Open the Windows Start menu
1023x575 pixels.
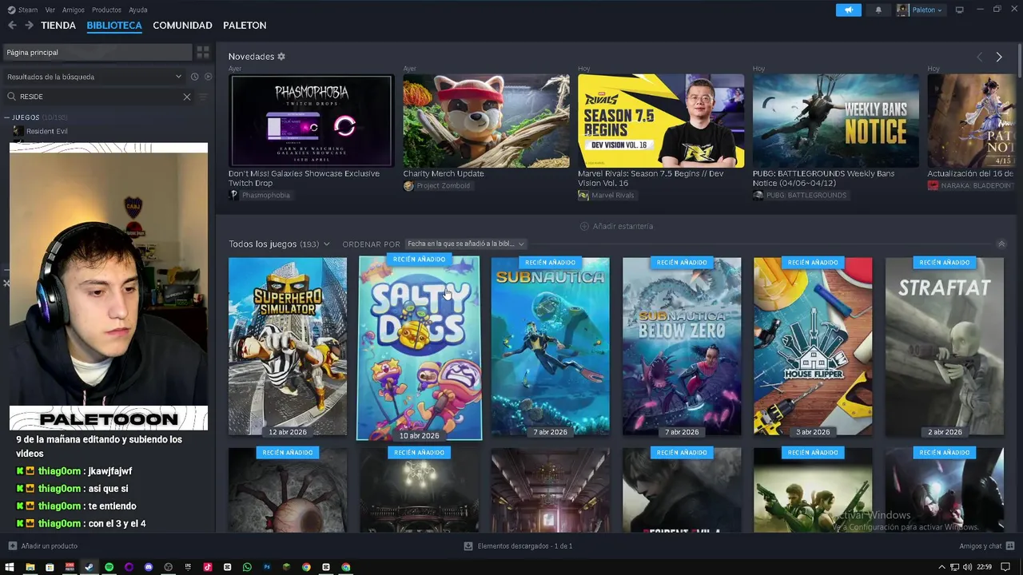pos(10,567)
